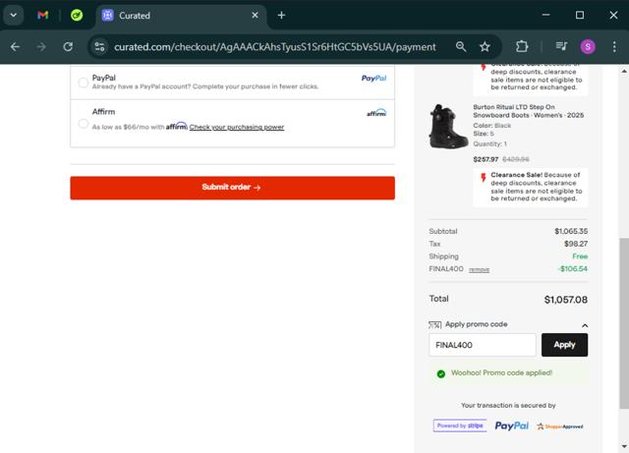Reload the checkout page
The height and width of the screenshot is (453, 629).
(68, 47)
